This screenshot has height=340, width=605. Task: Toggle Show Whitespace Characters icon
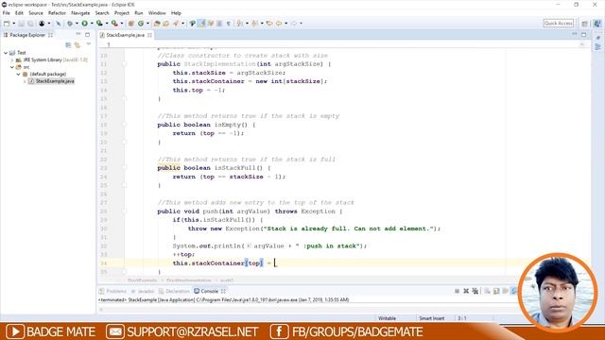click(x=228, y=24)
